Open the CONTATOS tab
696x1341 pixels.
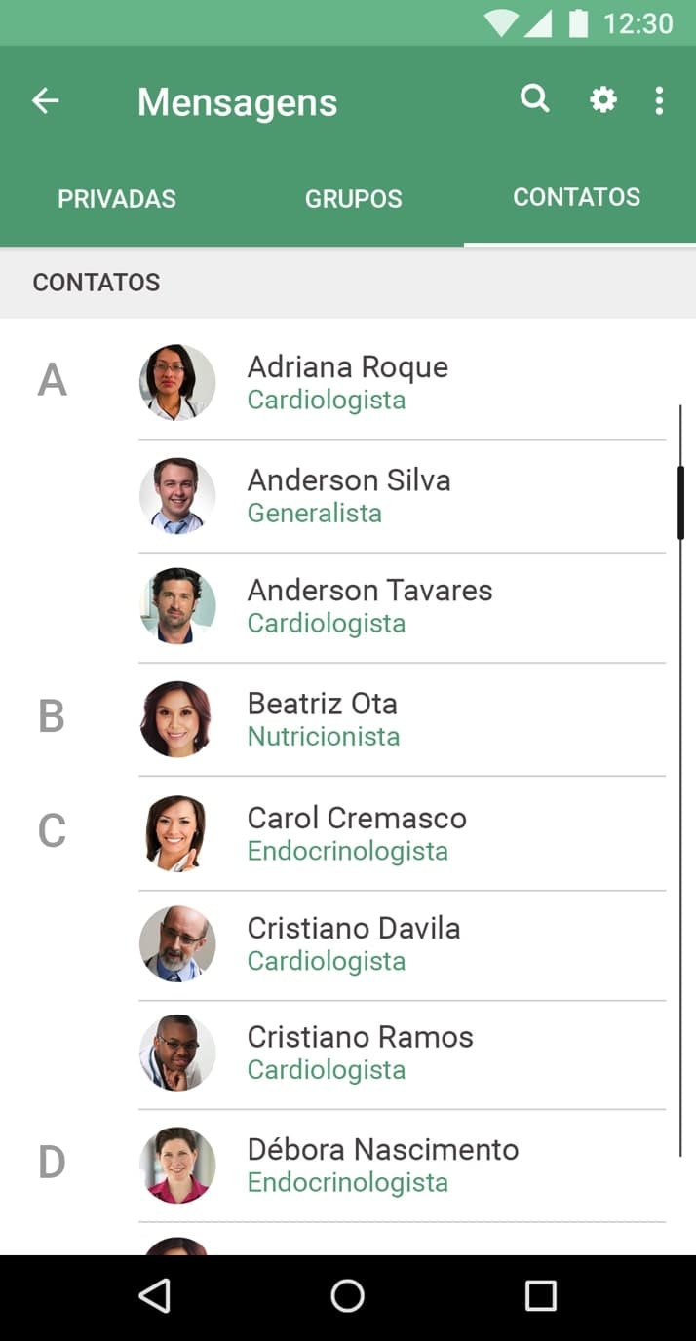point(577,196)
